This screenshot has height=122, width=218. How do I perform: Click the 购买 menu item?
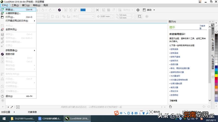[46, 5]
